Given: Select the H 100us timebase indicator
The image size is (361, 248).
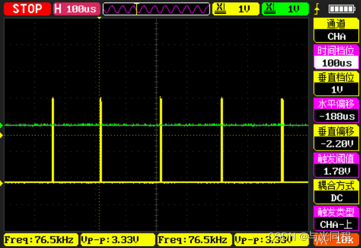Looking at the screenshot, I should click(77, 9).
